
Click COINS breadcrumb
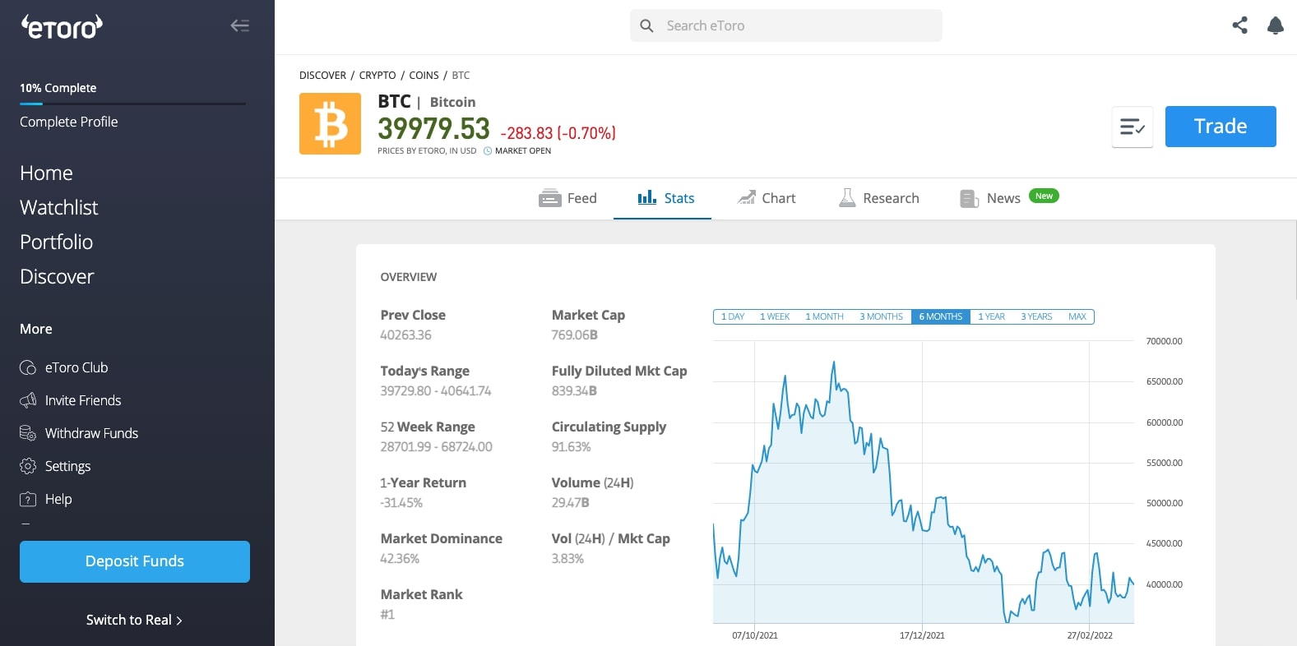coord(424,75)
